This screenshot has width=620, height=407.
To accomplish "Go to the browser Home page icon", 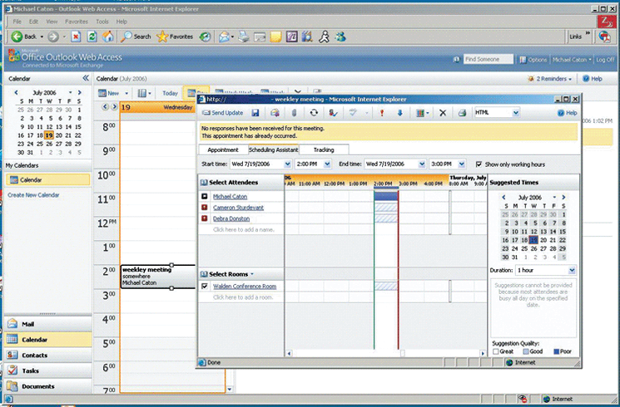I will [x=107, y=37].
